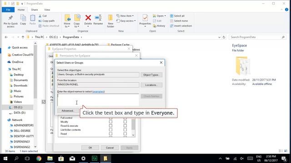Close the Select Users or Groups dialog

coord(161,62)
